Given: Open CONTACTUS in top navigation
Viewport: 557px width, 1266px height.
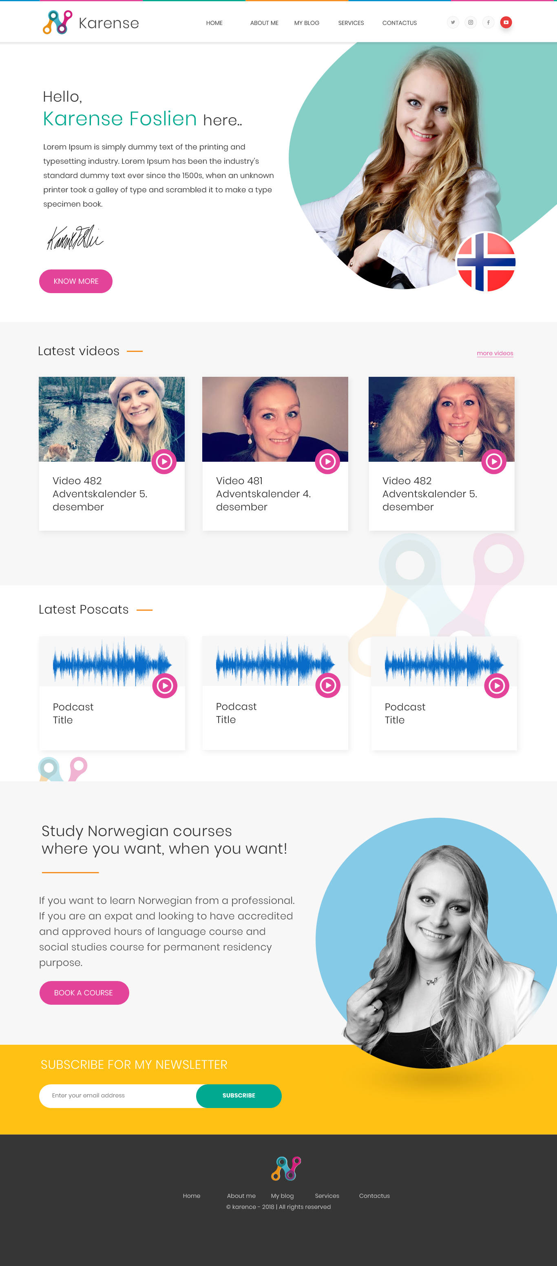Looking at the screenshot, I should point(400,23).
